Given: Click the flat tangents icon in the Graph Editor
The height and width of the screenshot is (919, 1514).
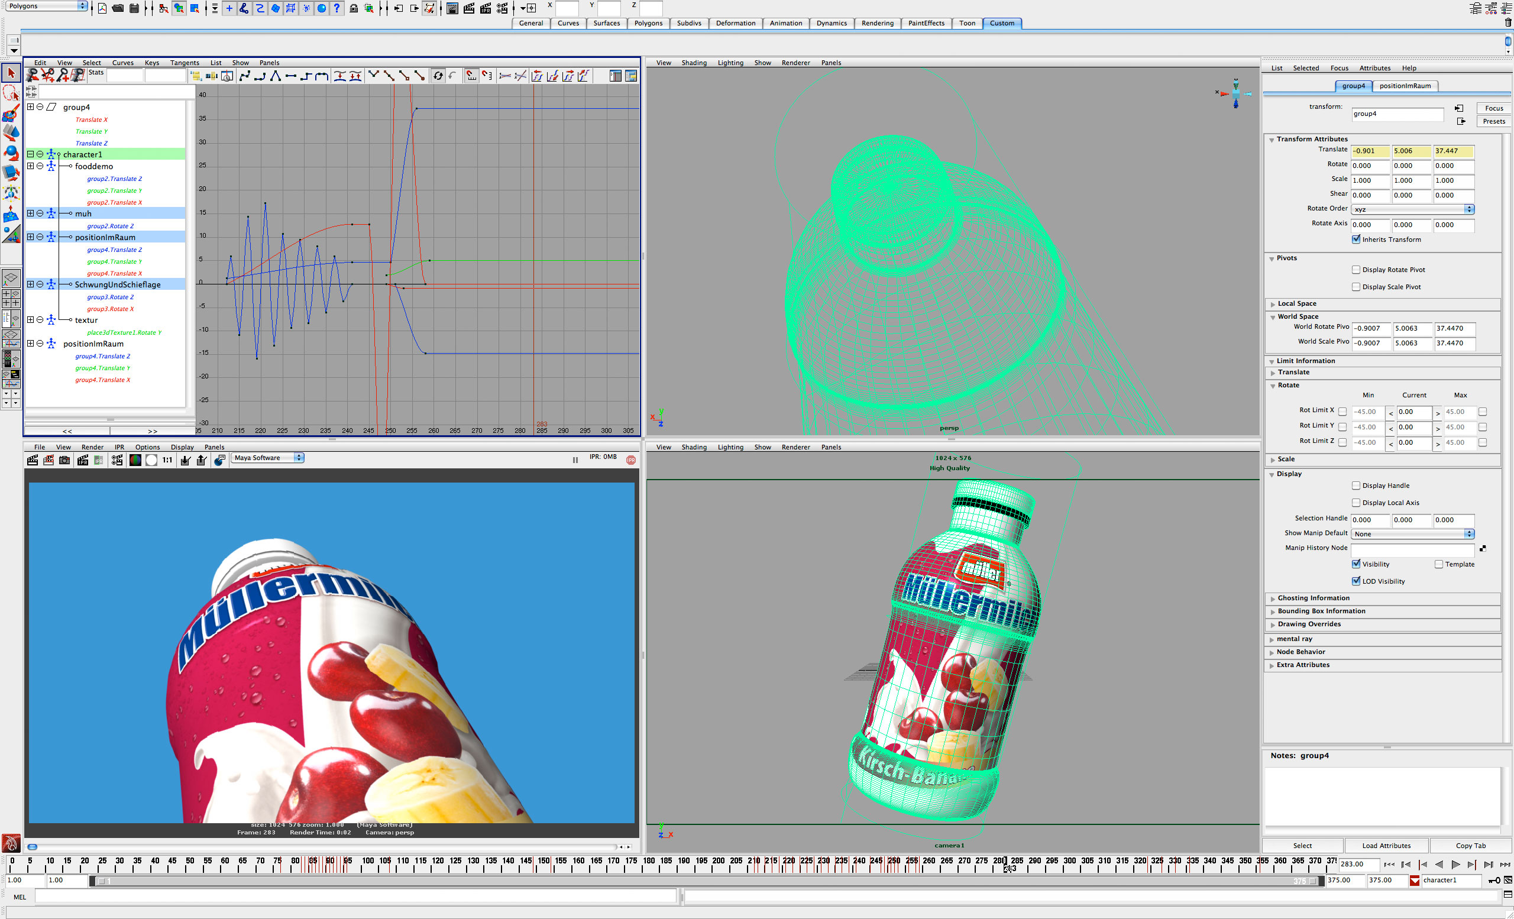Looking at the screenshot, I should coord(290,76).
